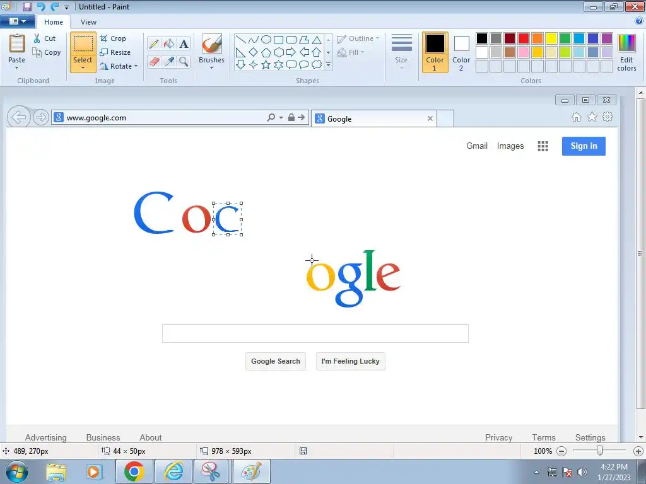646x484 pixels.
Task: Click the Copy icon
Action: click(x=37, y=52)
